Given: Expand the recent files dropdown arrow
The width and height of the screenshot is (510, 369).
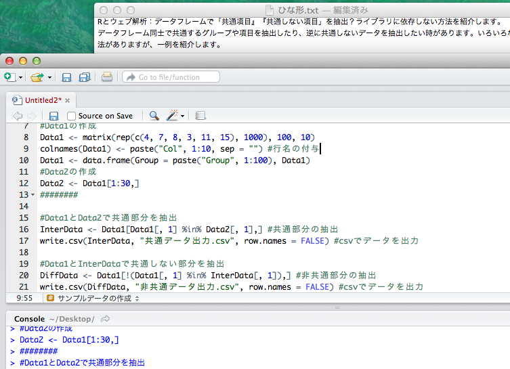Looking at the screenshot, I should (49, 77).
